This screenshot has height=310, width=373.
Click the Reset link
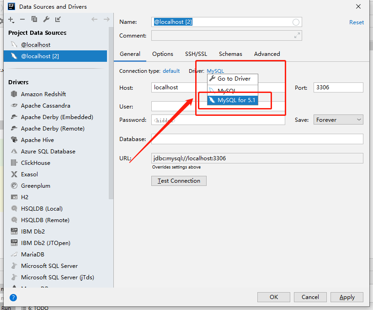coord(357,22)
